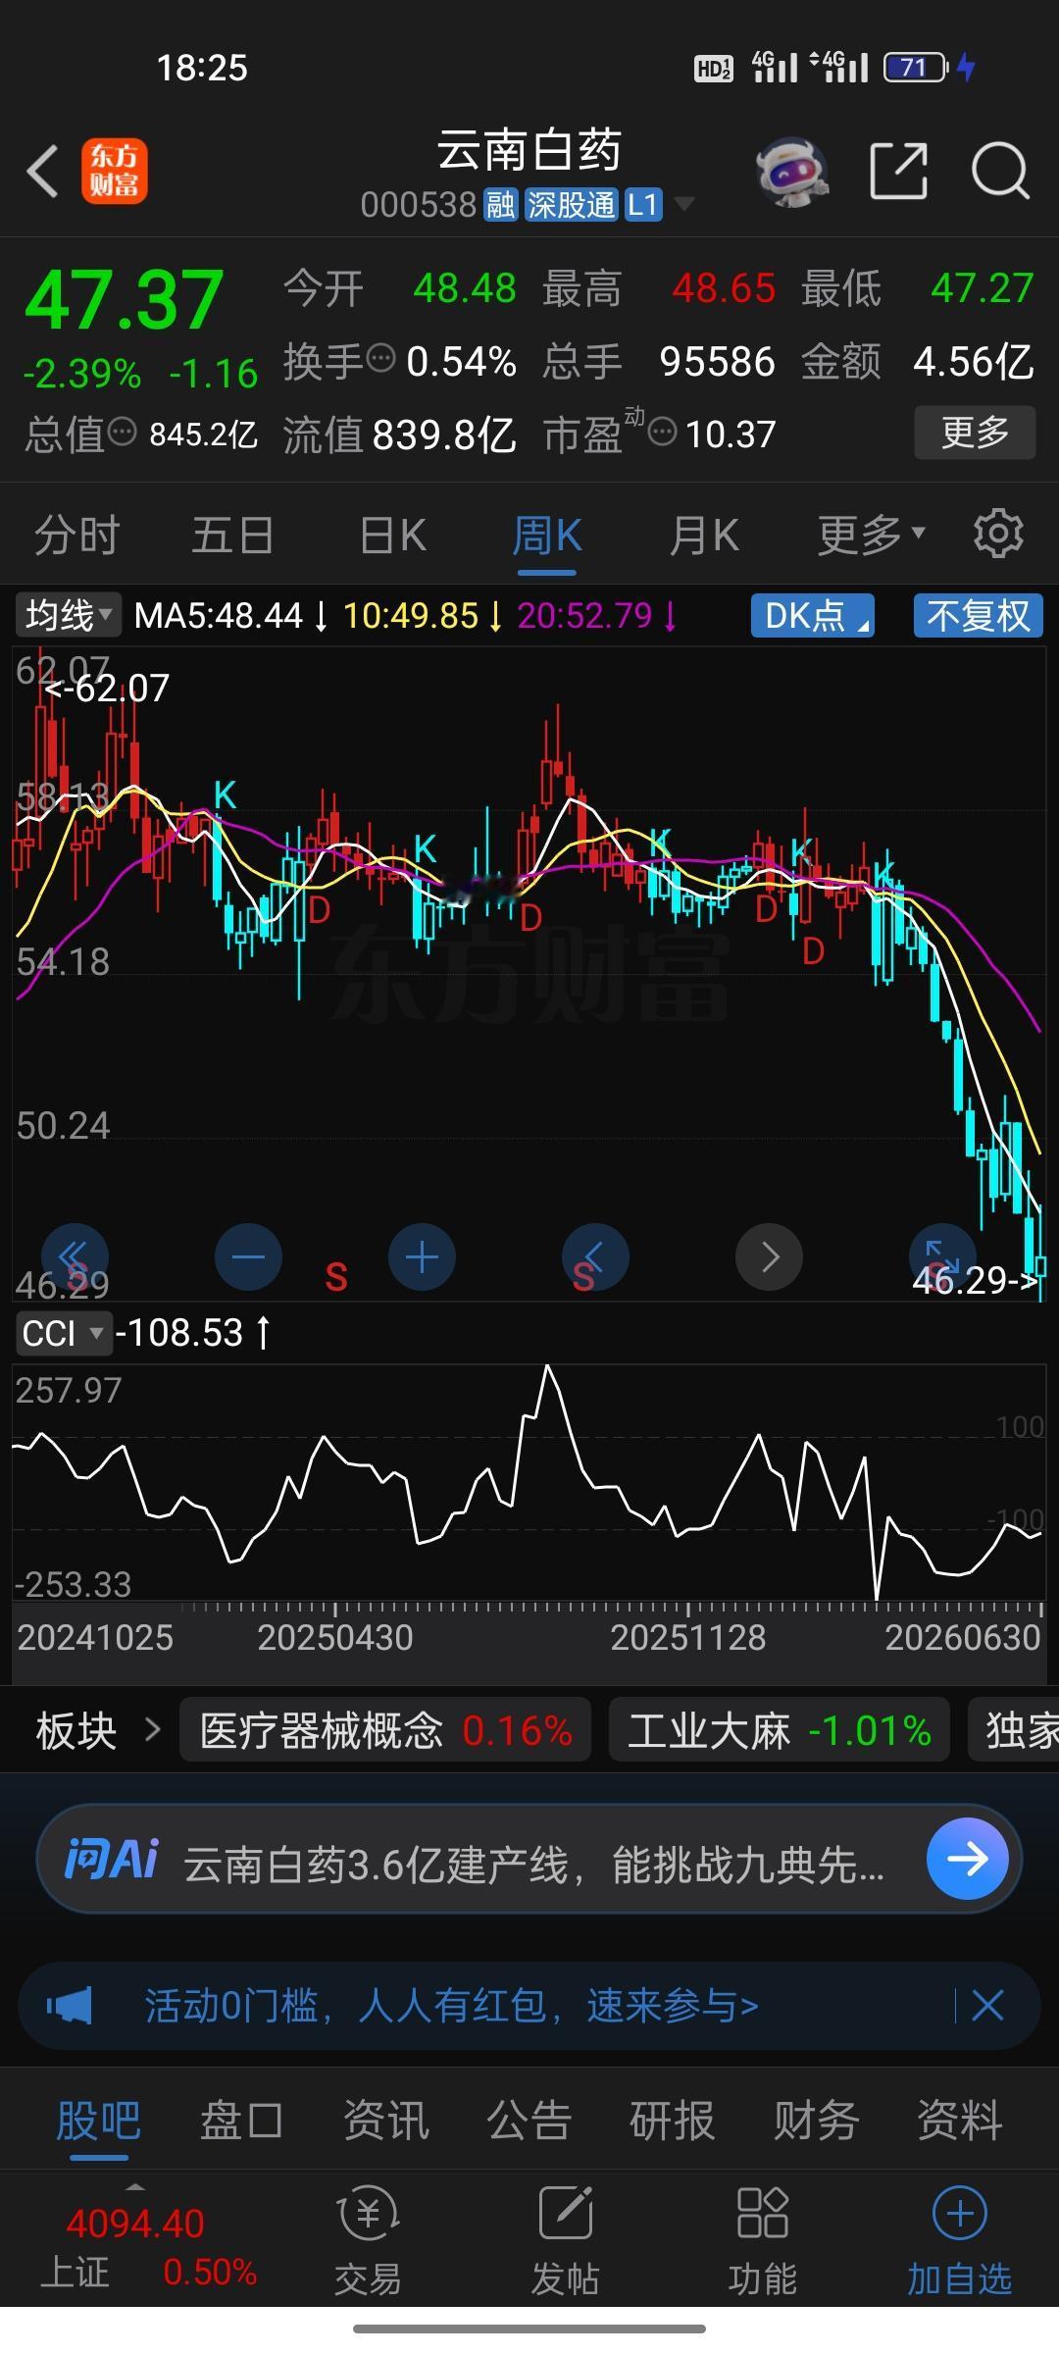Toggle the DK点 indicator
The width and height of the screenshot is (1059, 2354).
click(813, 616)
